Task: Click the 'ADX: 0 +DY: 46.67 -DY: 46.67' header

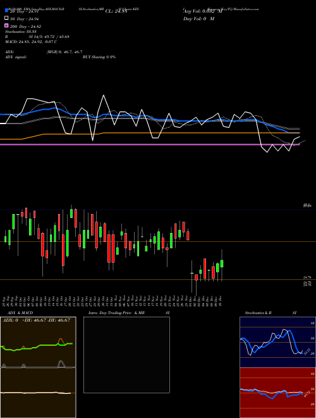Action: coord(37,320)
